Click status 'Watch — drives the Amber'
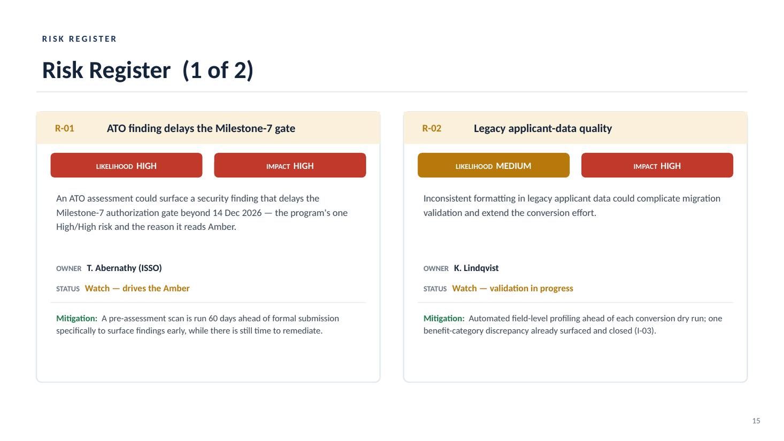This screenshot has width=784, height=441. (137, 288)
